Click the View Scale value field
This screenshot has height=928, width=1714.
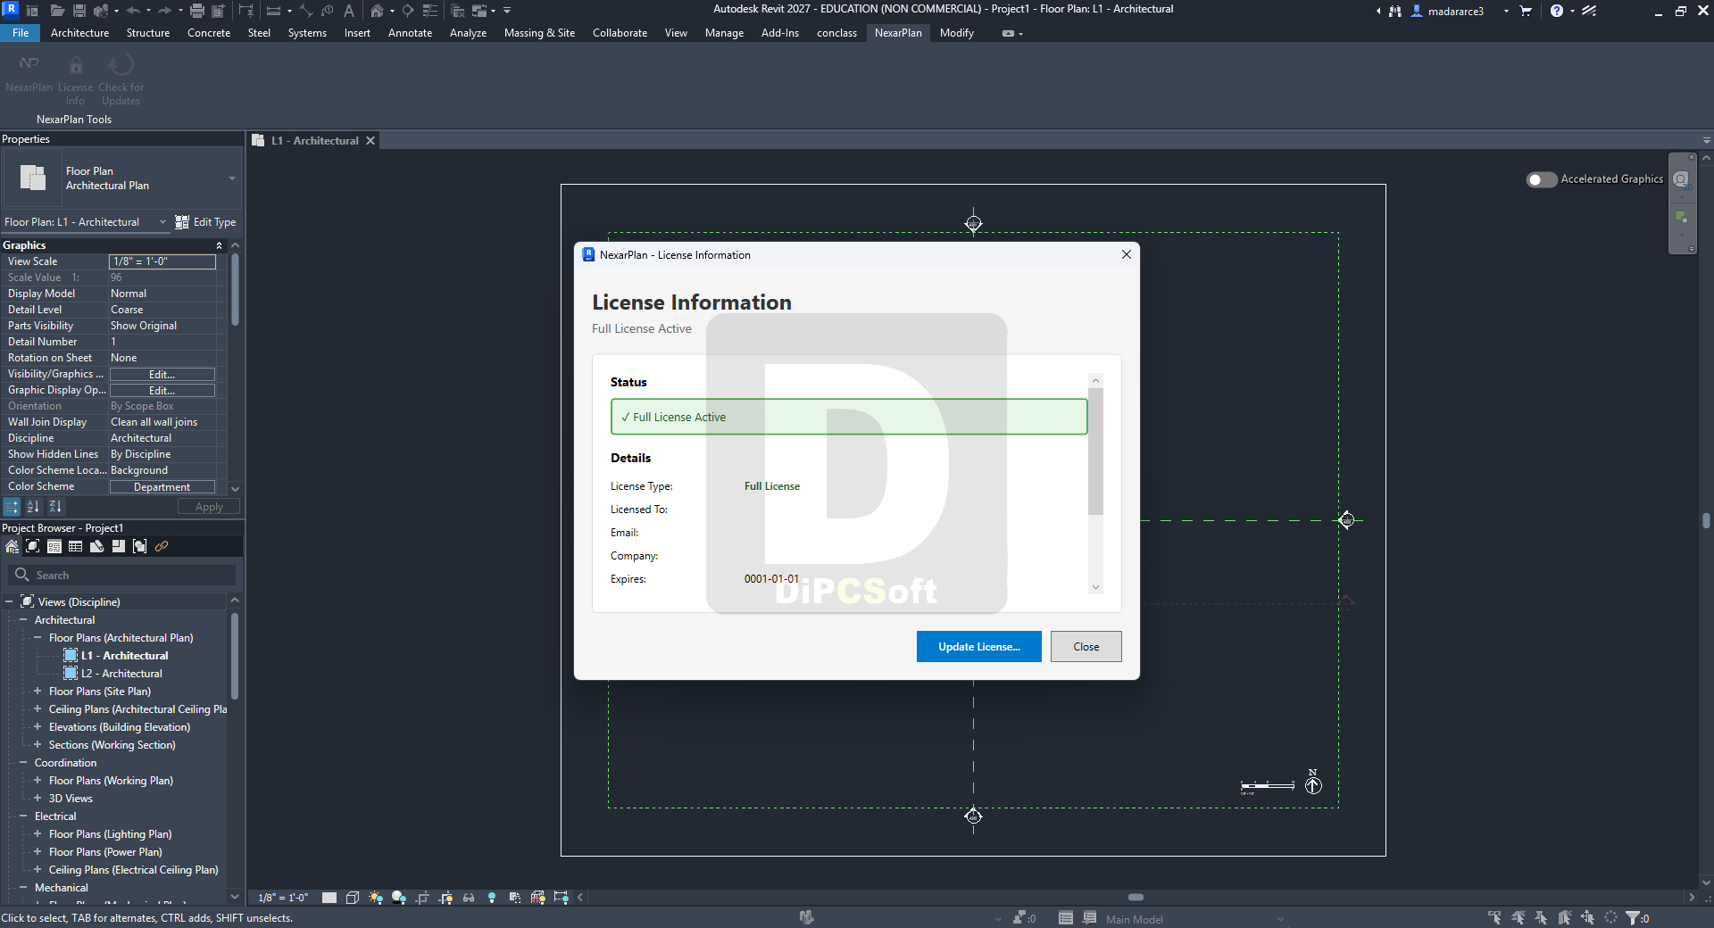[162, 261]
